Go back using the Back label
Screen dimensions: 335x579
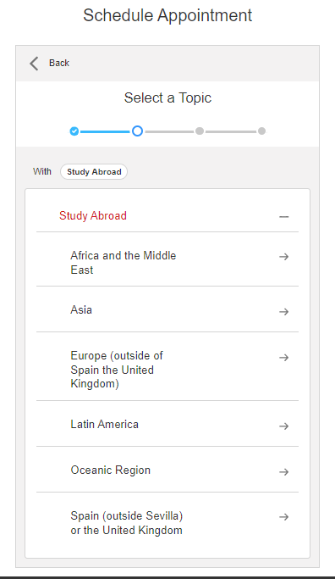click(59, 63)
